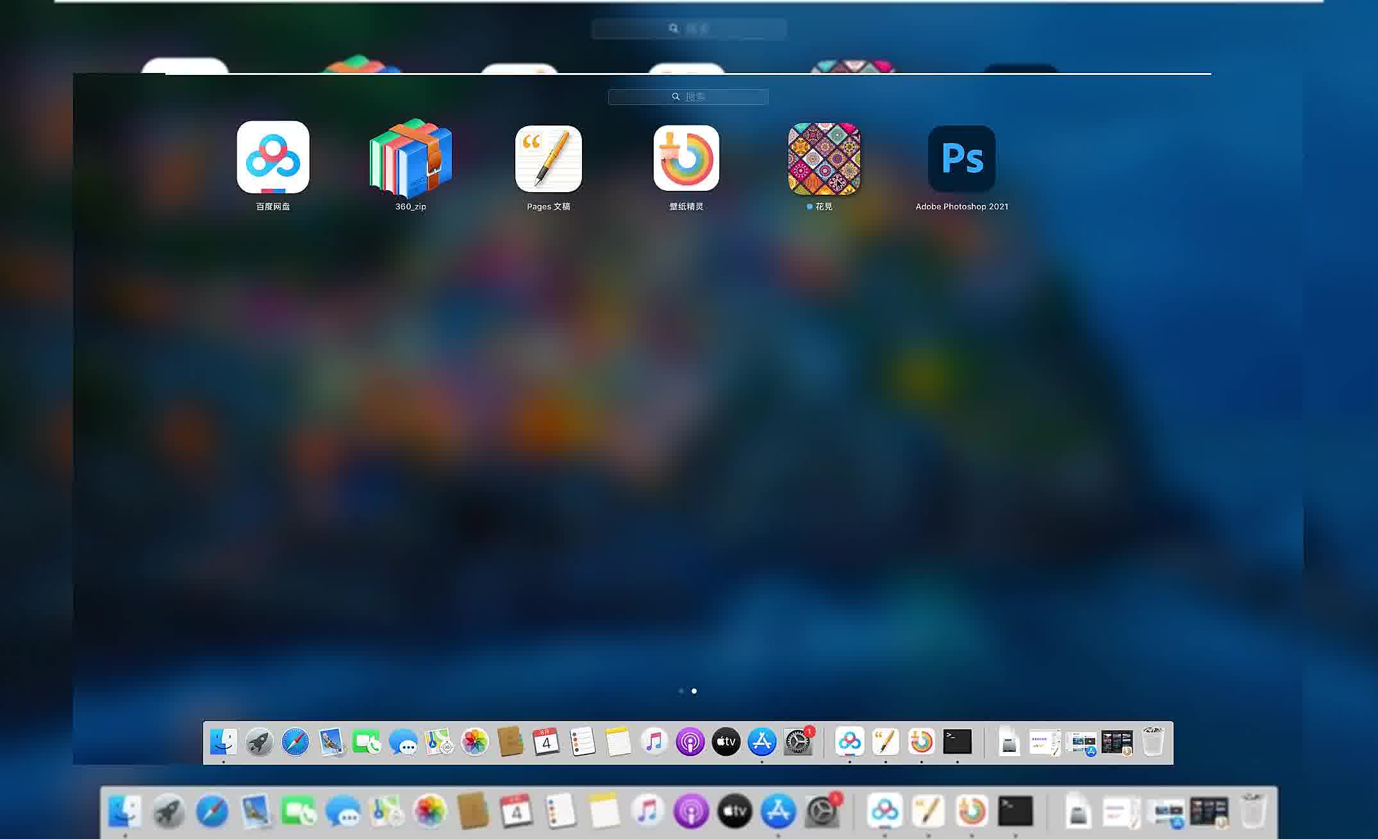Open Notes from the inner sharp dock
1378x839 pixels.
[618, 742]
